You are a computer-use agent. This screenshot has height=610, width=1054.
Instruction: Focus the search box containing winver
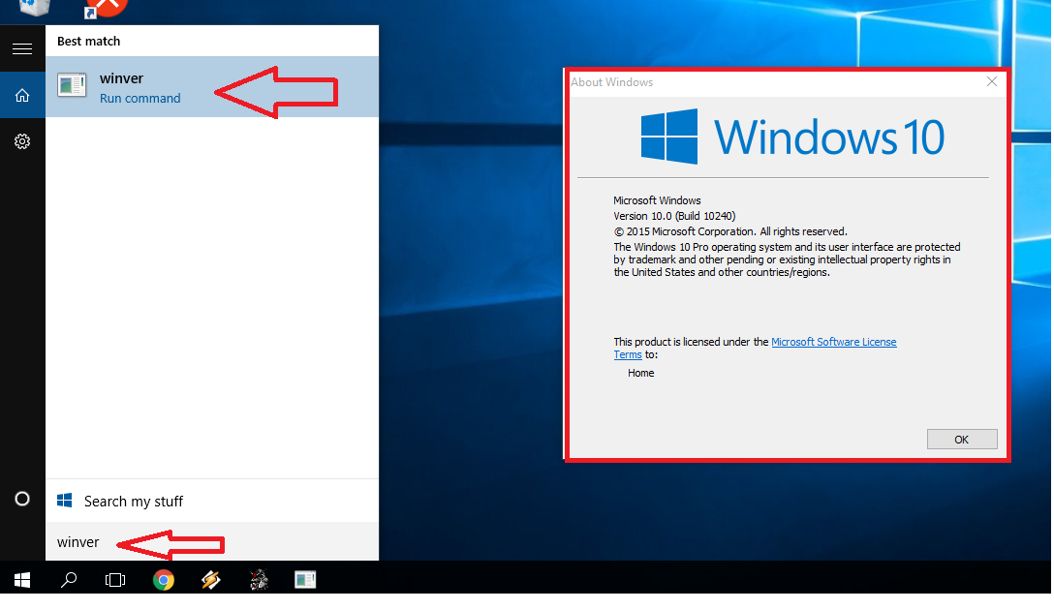point(212,541)
